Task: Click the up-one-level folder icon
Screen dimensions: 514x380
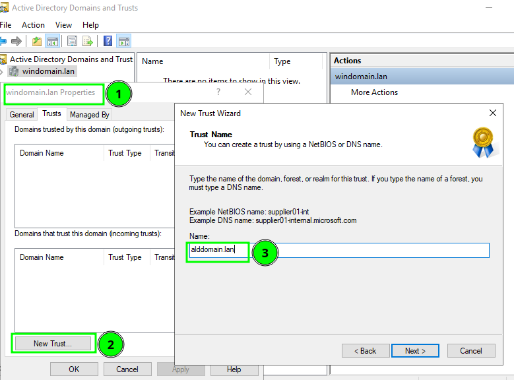Action: [37, 42]
